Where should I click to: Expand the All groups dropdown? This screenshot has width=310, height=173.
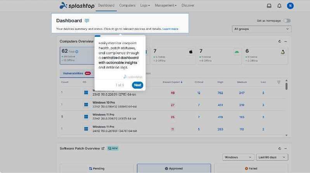click(262, 29)
